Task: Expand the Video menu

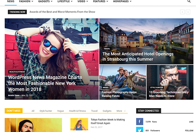Action: (x=83, y=1)
